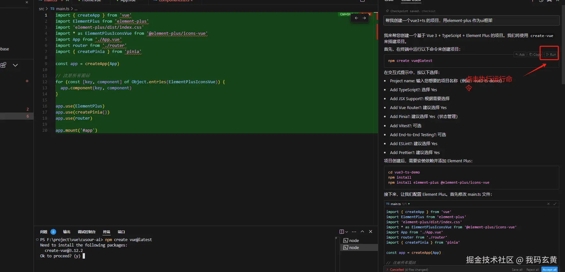Accept the main.ts diff with checkmark icon
Viewport: 565px width, 272px height.
point(555,204)
